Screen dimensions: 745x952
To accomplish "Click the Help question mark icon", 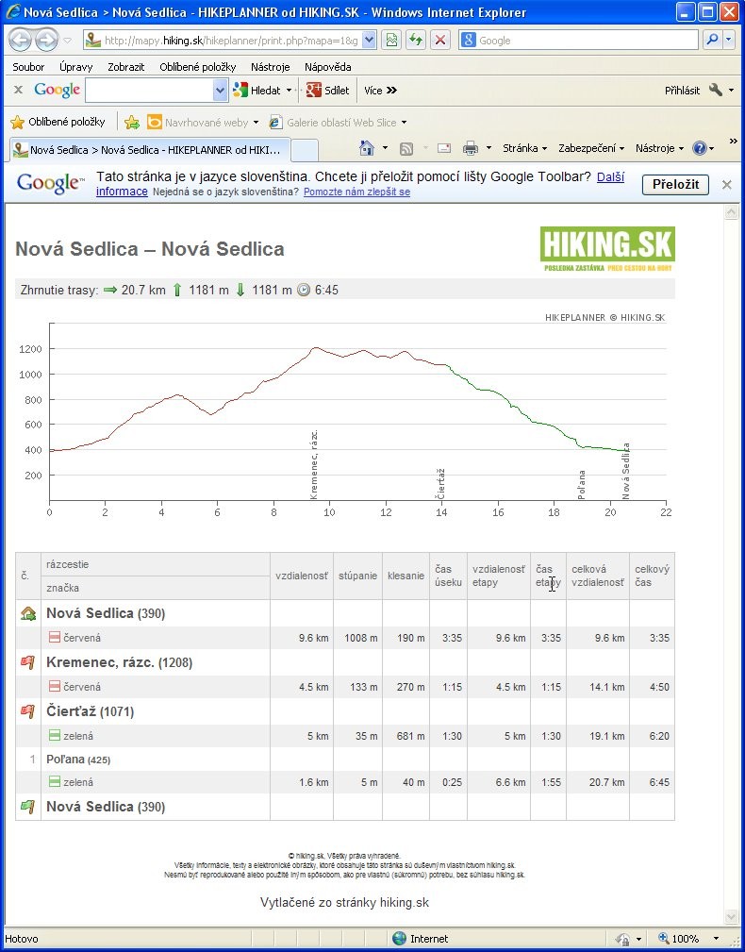I will tap(699, 148).
